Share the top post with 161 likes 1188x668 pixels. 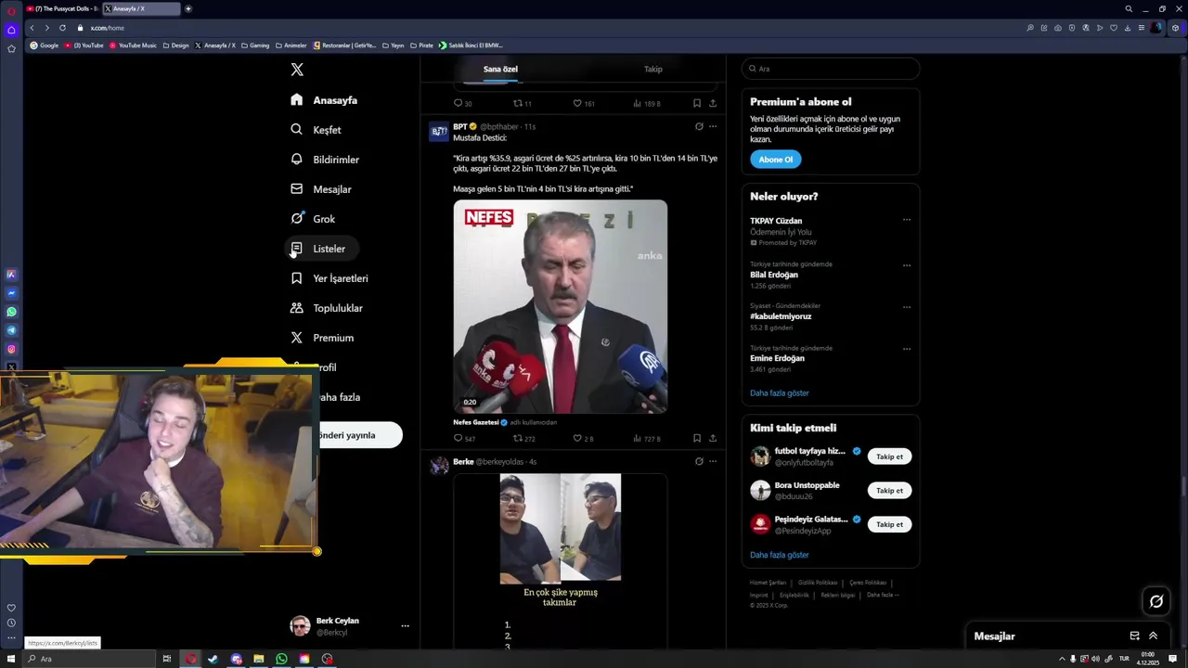pyautogui.click(x=713, y=103)
